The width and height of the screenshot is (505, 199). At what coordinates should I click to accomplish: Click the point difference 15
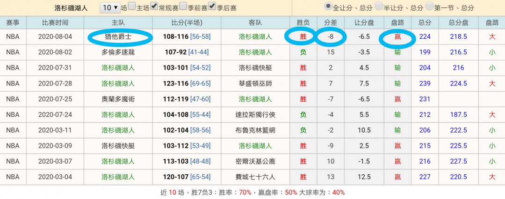click(x=331, y=52)
